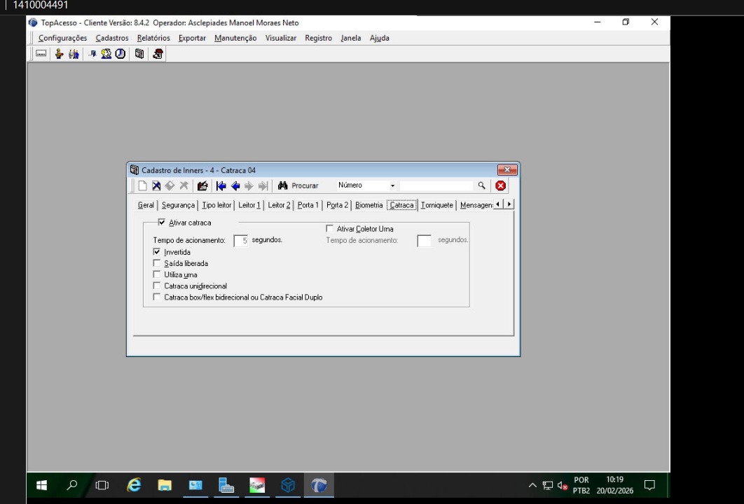
Task: Go to previous record blue arrow
Action: point(235,185)
